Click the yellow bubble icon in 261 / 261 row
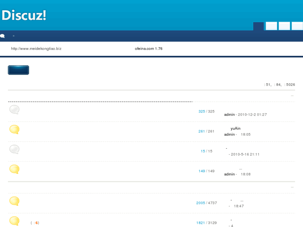The width and height of the screenshot is (303, 227). [x=15, y=130]
